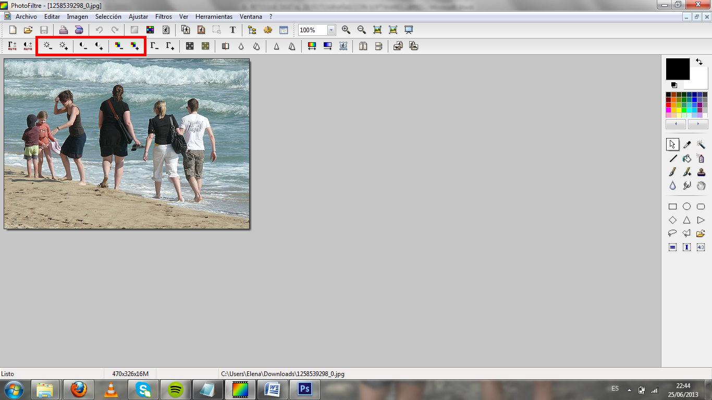Open the zoom percentage dropdown
This screenshot has height=400, width=712.
331,30
